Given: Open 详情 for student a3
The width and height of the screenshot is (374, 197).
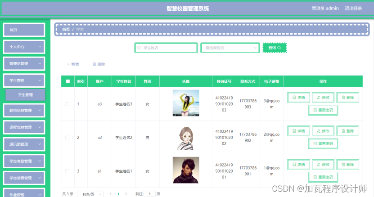Looking at the screenshot, I should 299,97.
